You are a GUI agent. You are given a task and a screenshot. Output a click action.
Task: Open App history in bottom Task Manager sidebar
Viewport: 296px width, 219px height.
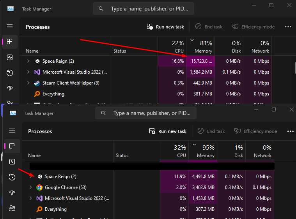tap(12, 177)
